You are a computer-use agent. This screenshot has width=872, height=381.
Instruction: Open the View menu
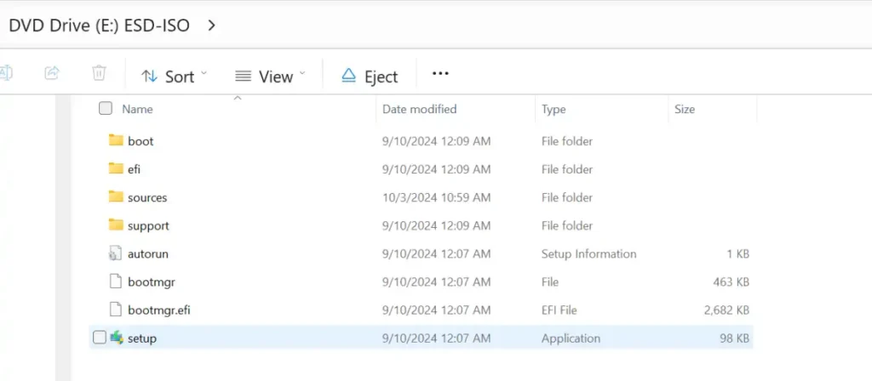click(270, 76)
